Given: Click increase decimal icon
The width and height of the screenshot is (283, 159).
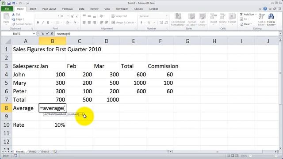Looking at the screenshot, I should click(161, 23).
